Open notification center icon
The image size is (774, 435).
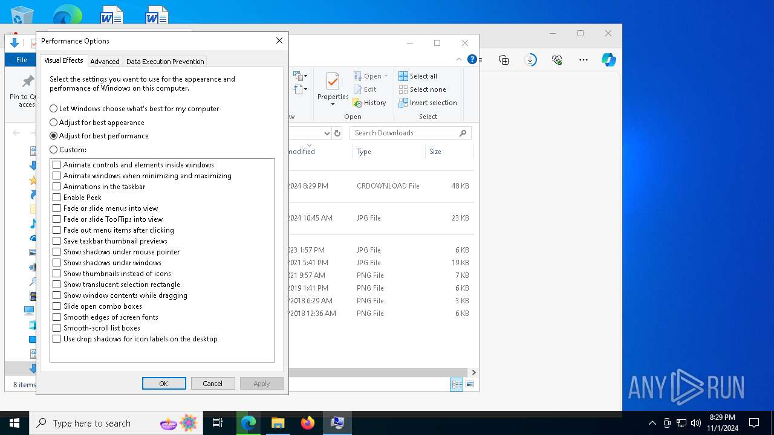pyautogui.click(x=754, y=423)
